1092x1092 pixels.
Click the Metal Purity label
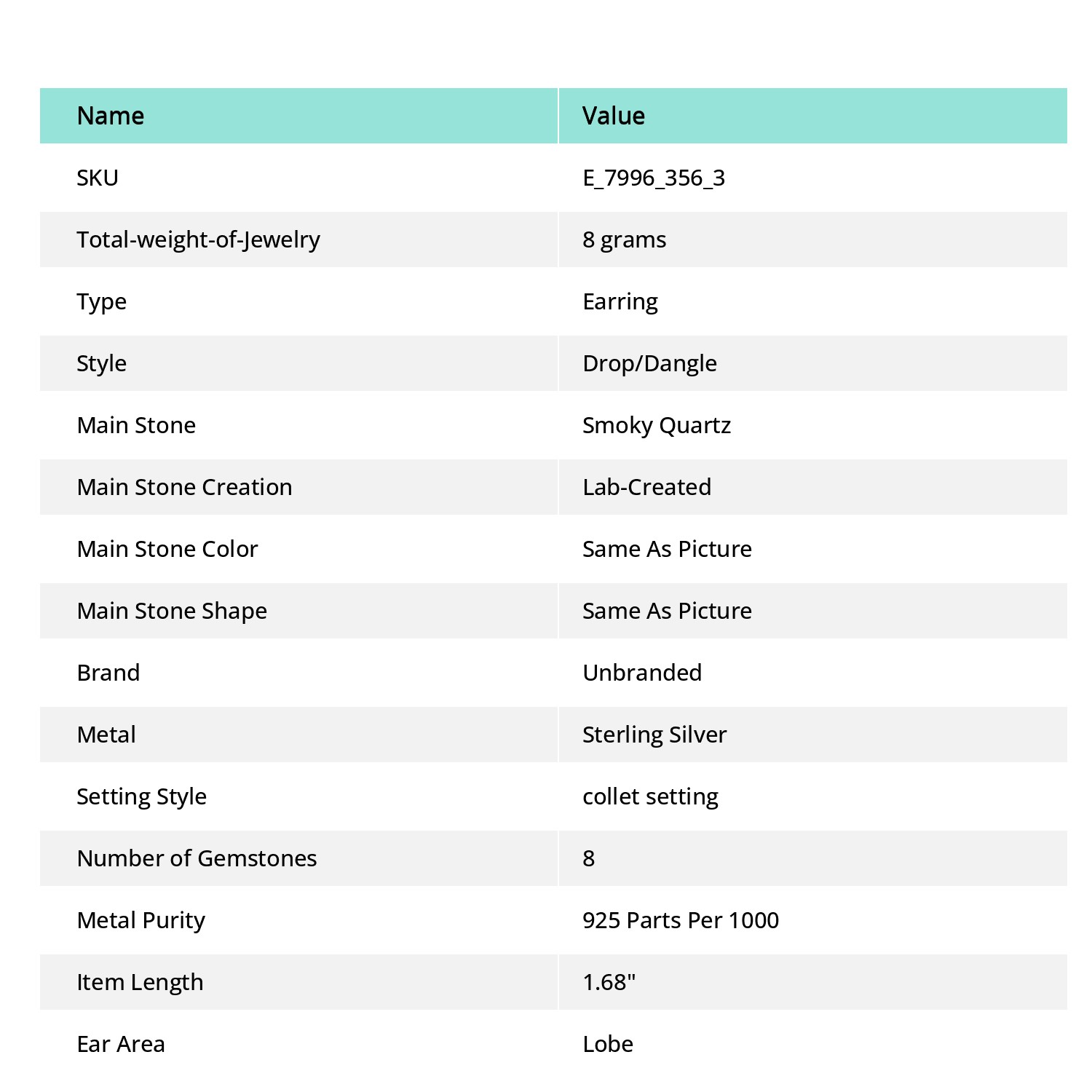[141, 920]
